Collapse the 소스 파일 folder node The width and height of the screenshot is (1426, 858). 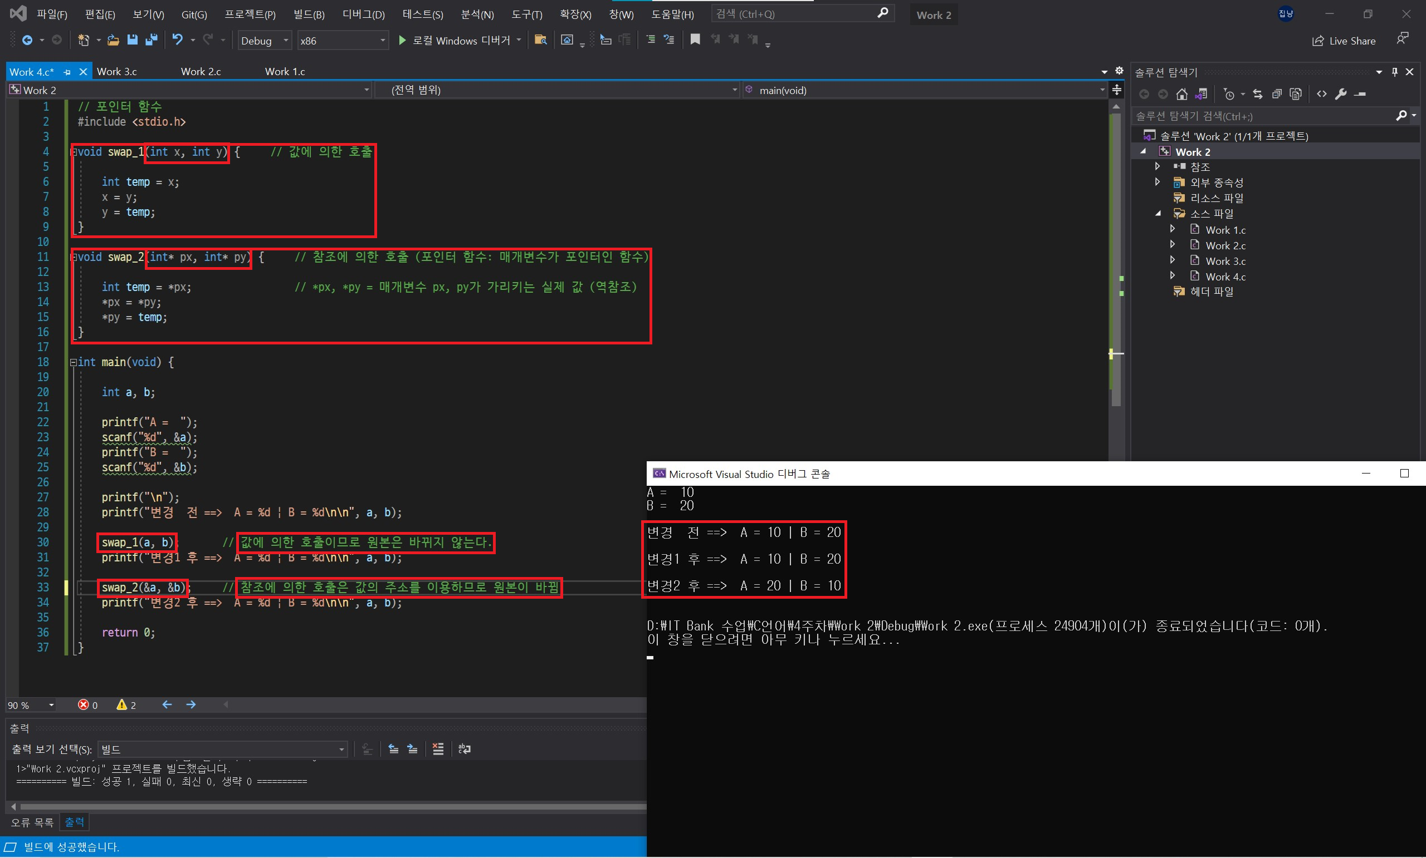pyautogui.click(x=1158, y=213)
